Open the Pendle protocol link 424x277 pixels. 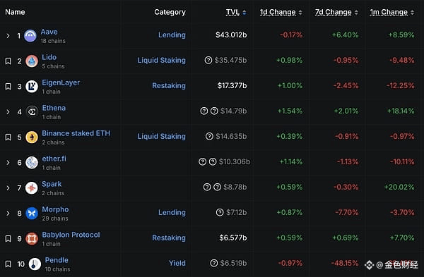click(x=57, y=260)
